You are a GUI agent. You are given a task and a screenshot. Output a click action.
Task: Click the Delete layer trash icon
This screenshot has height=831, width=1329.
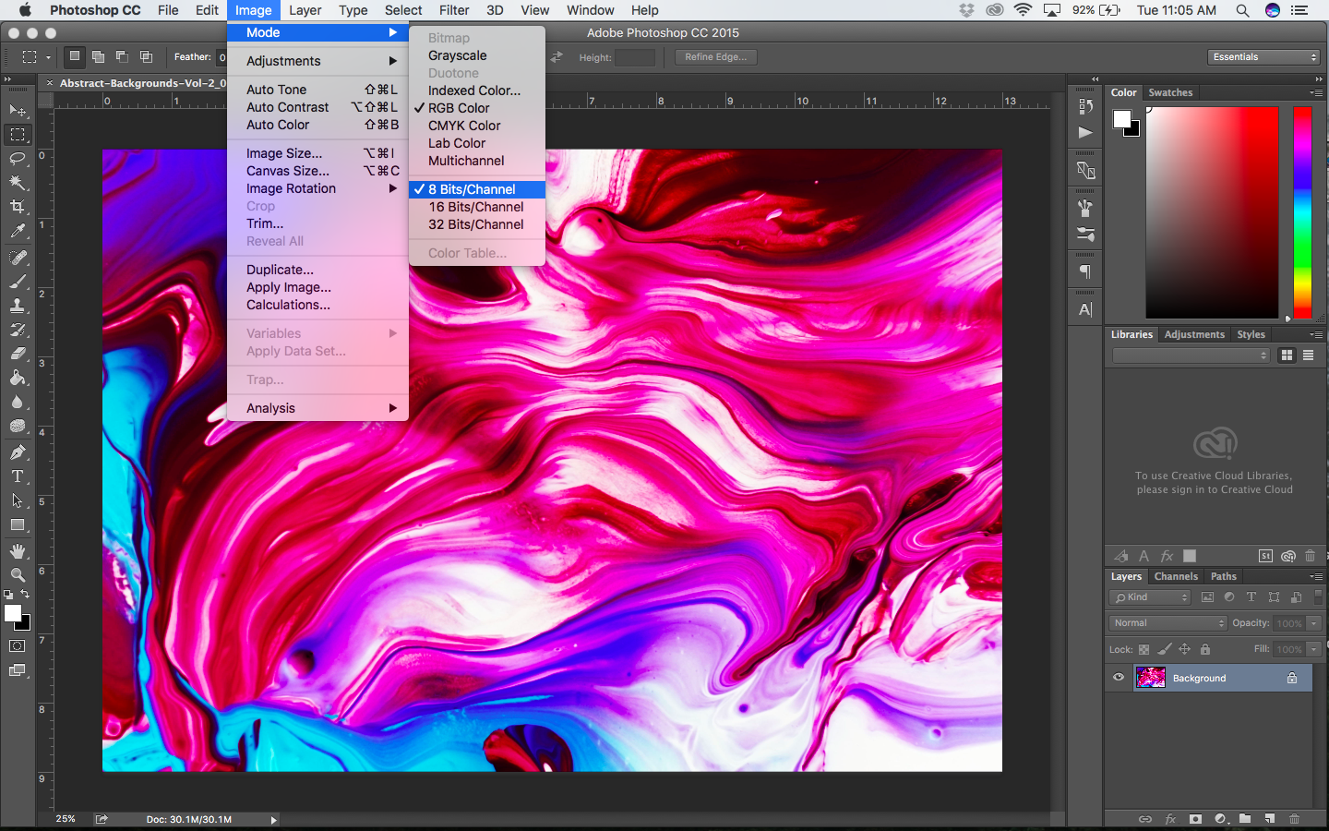point(1294,819)
